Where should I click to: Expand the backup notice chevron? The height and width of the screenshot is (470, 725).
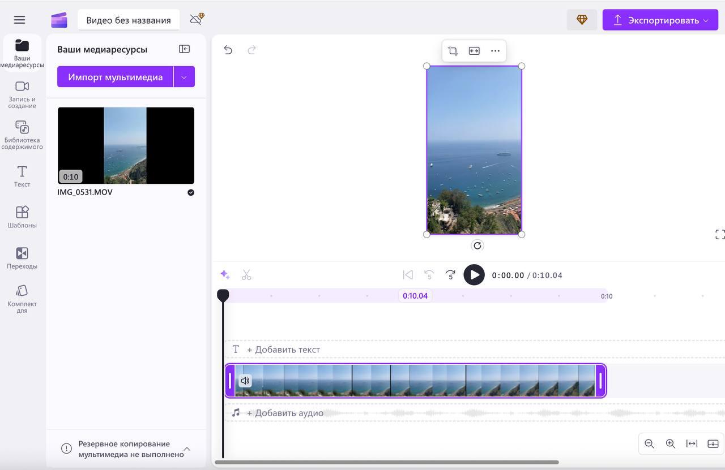[x=187, y=449]
